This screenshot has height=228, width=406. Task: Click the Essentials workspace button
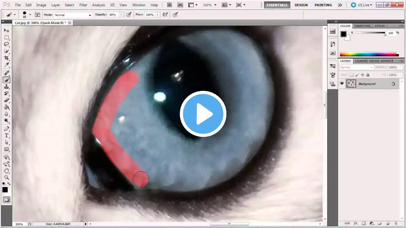coord(277,5)
